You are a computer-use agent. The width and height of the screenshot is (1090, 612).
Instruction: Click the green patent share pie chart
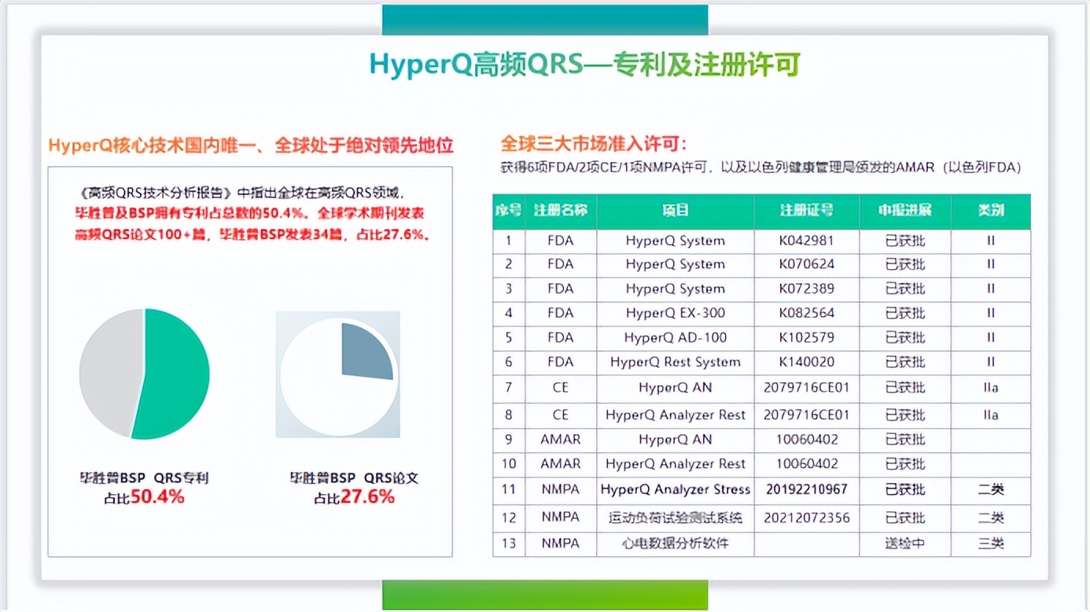(x=145, y=374)
